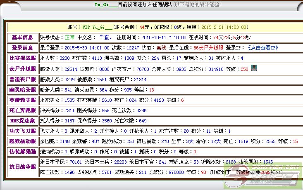
Task: Click the HNS捉迷藏 category label
Action: point(22,121)
